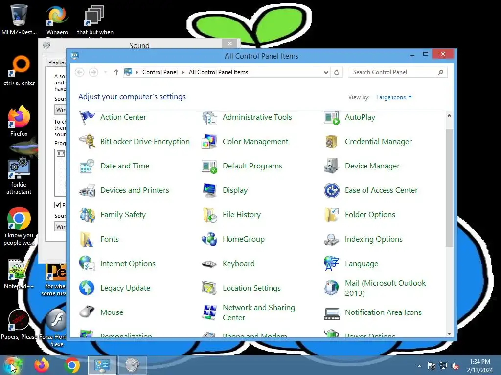Open the Device Manager icon

point(331,166)
